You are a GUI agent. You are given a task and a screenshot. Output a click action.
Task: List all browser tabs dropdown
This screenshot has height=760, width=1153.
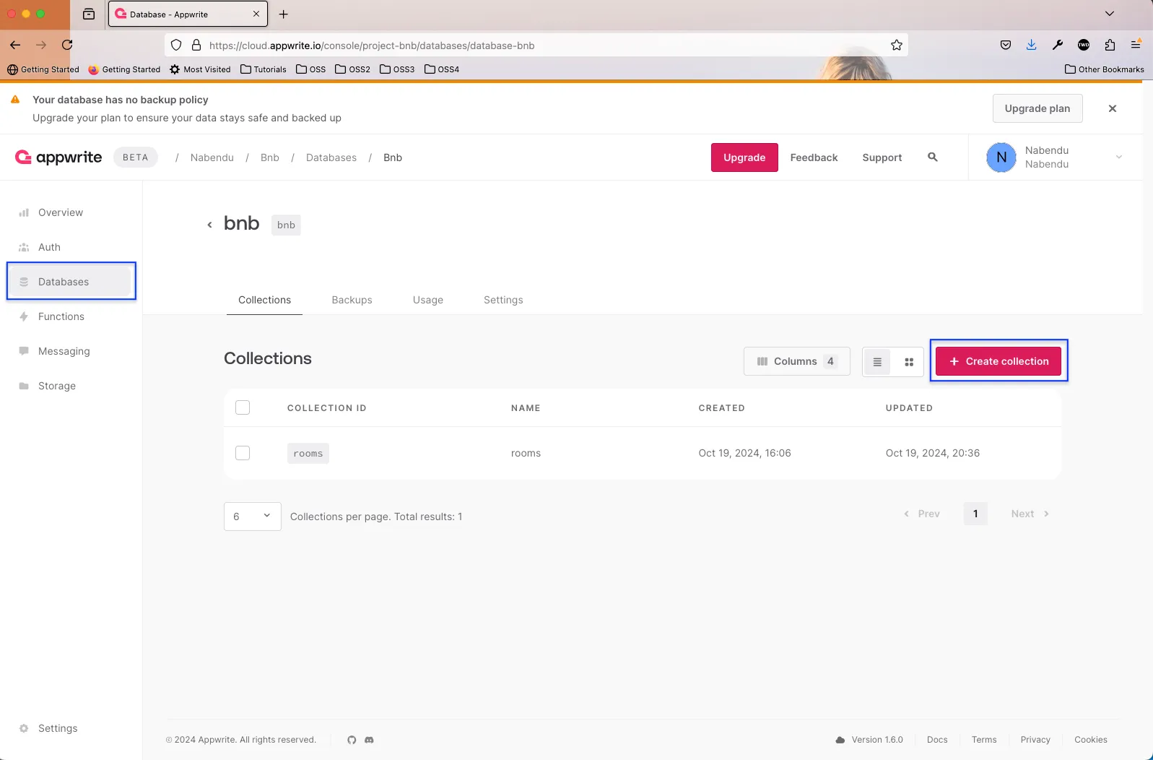(x=1110, y=14)
